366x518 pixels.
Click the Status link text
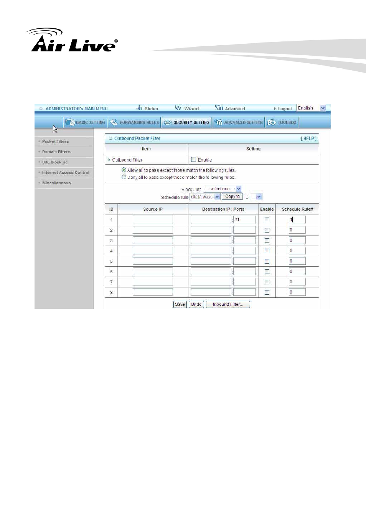coord(151,109)
